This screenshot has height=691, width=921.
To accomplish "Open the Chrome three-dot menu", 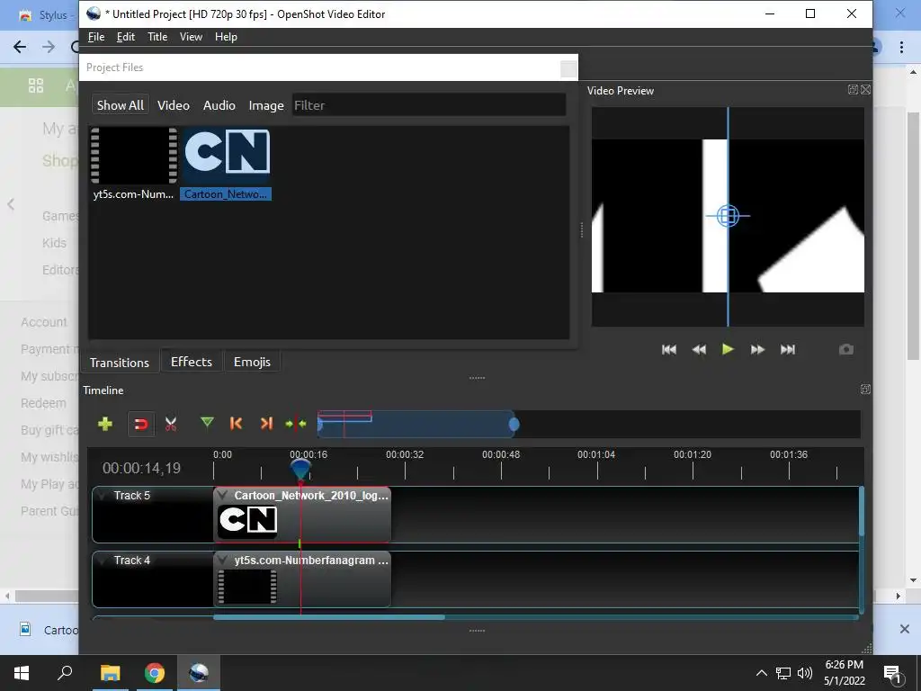I will pos(901,47).
